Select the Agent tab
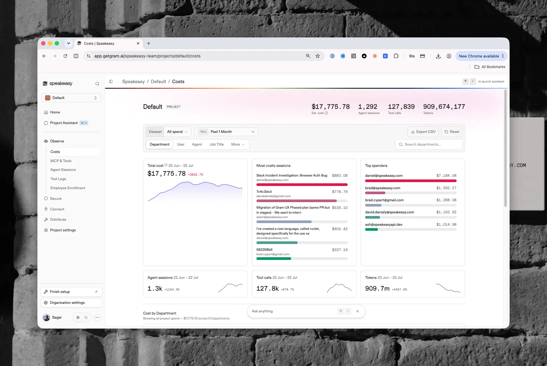 pyautogui.click(x=197, y=144)
